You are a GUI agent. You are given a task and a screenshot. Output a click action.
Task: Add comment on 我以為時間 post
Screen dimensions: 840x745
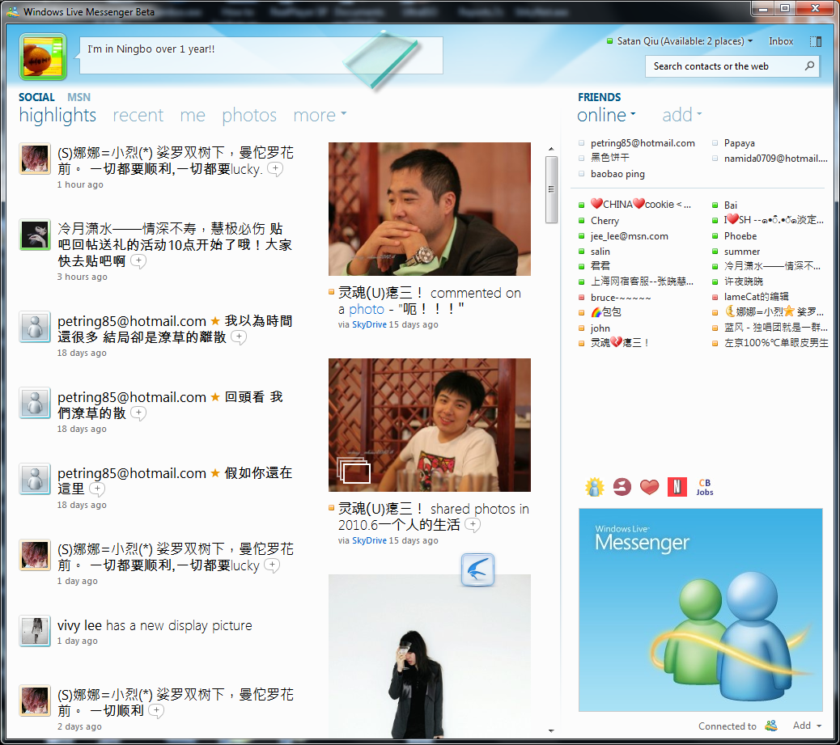[239, 337]
